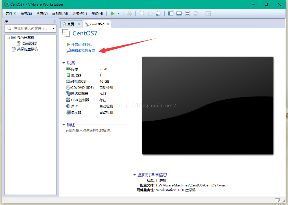Enter full screen mode icon
The height and width of the screenshot is (205, 288).
tap(187, 13)
